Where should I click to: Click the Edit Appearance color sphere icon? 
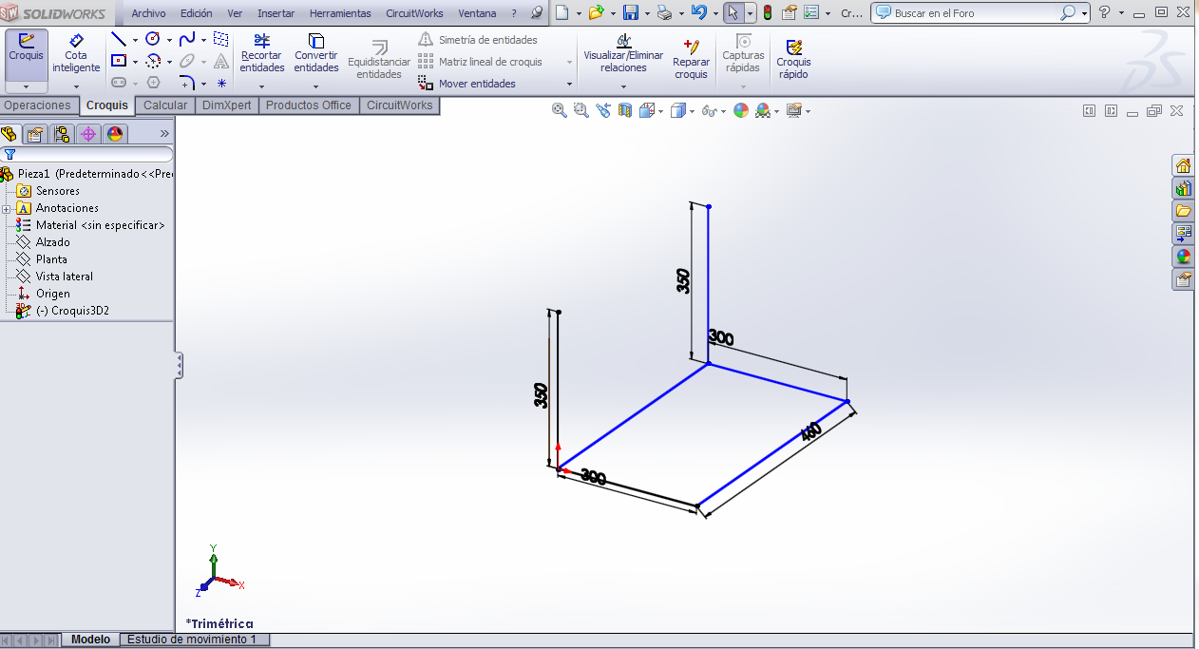(x=740, y=110)
